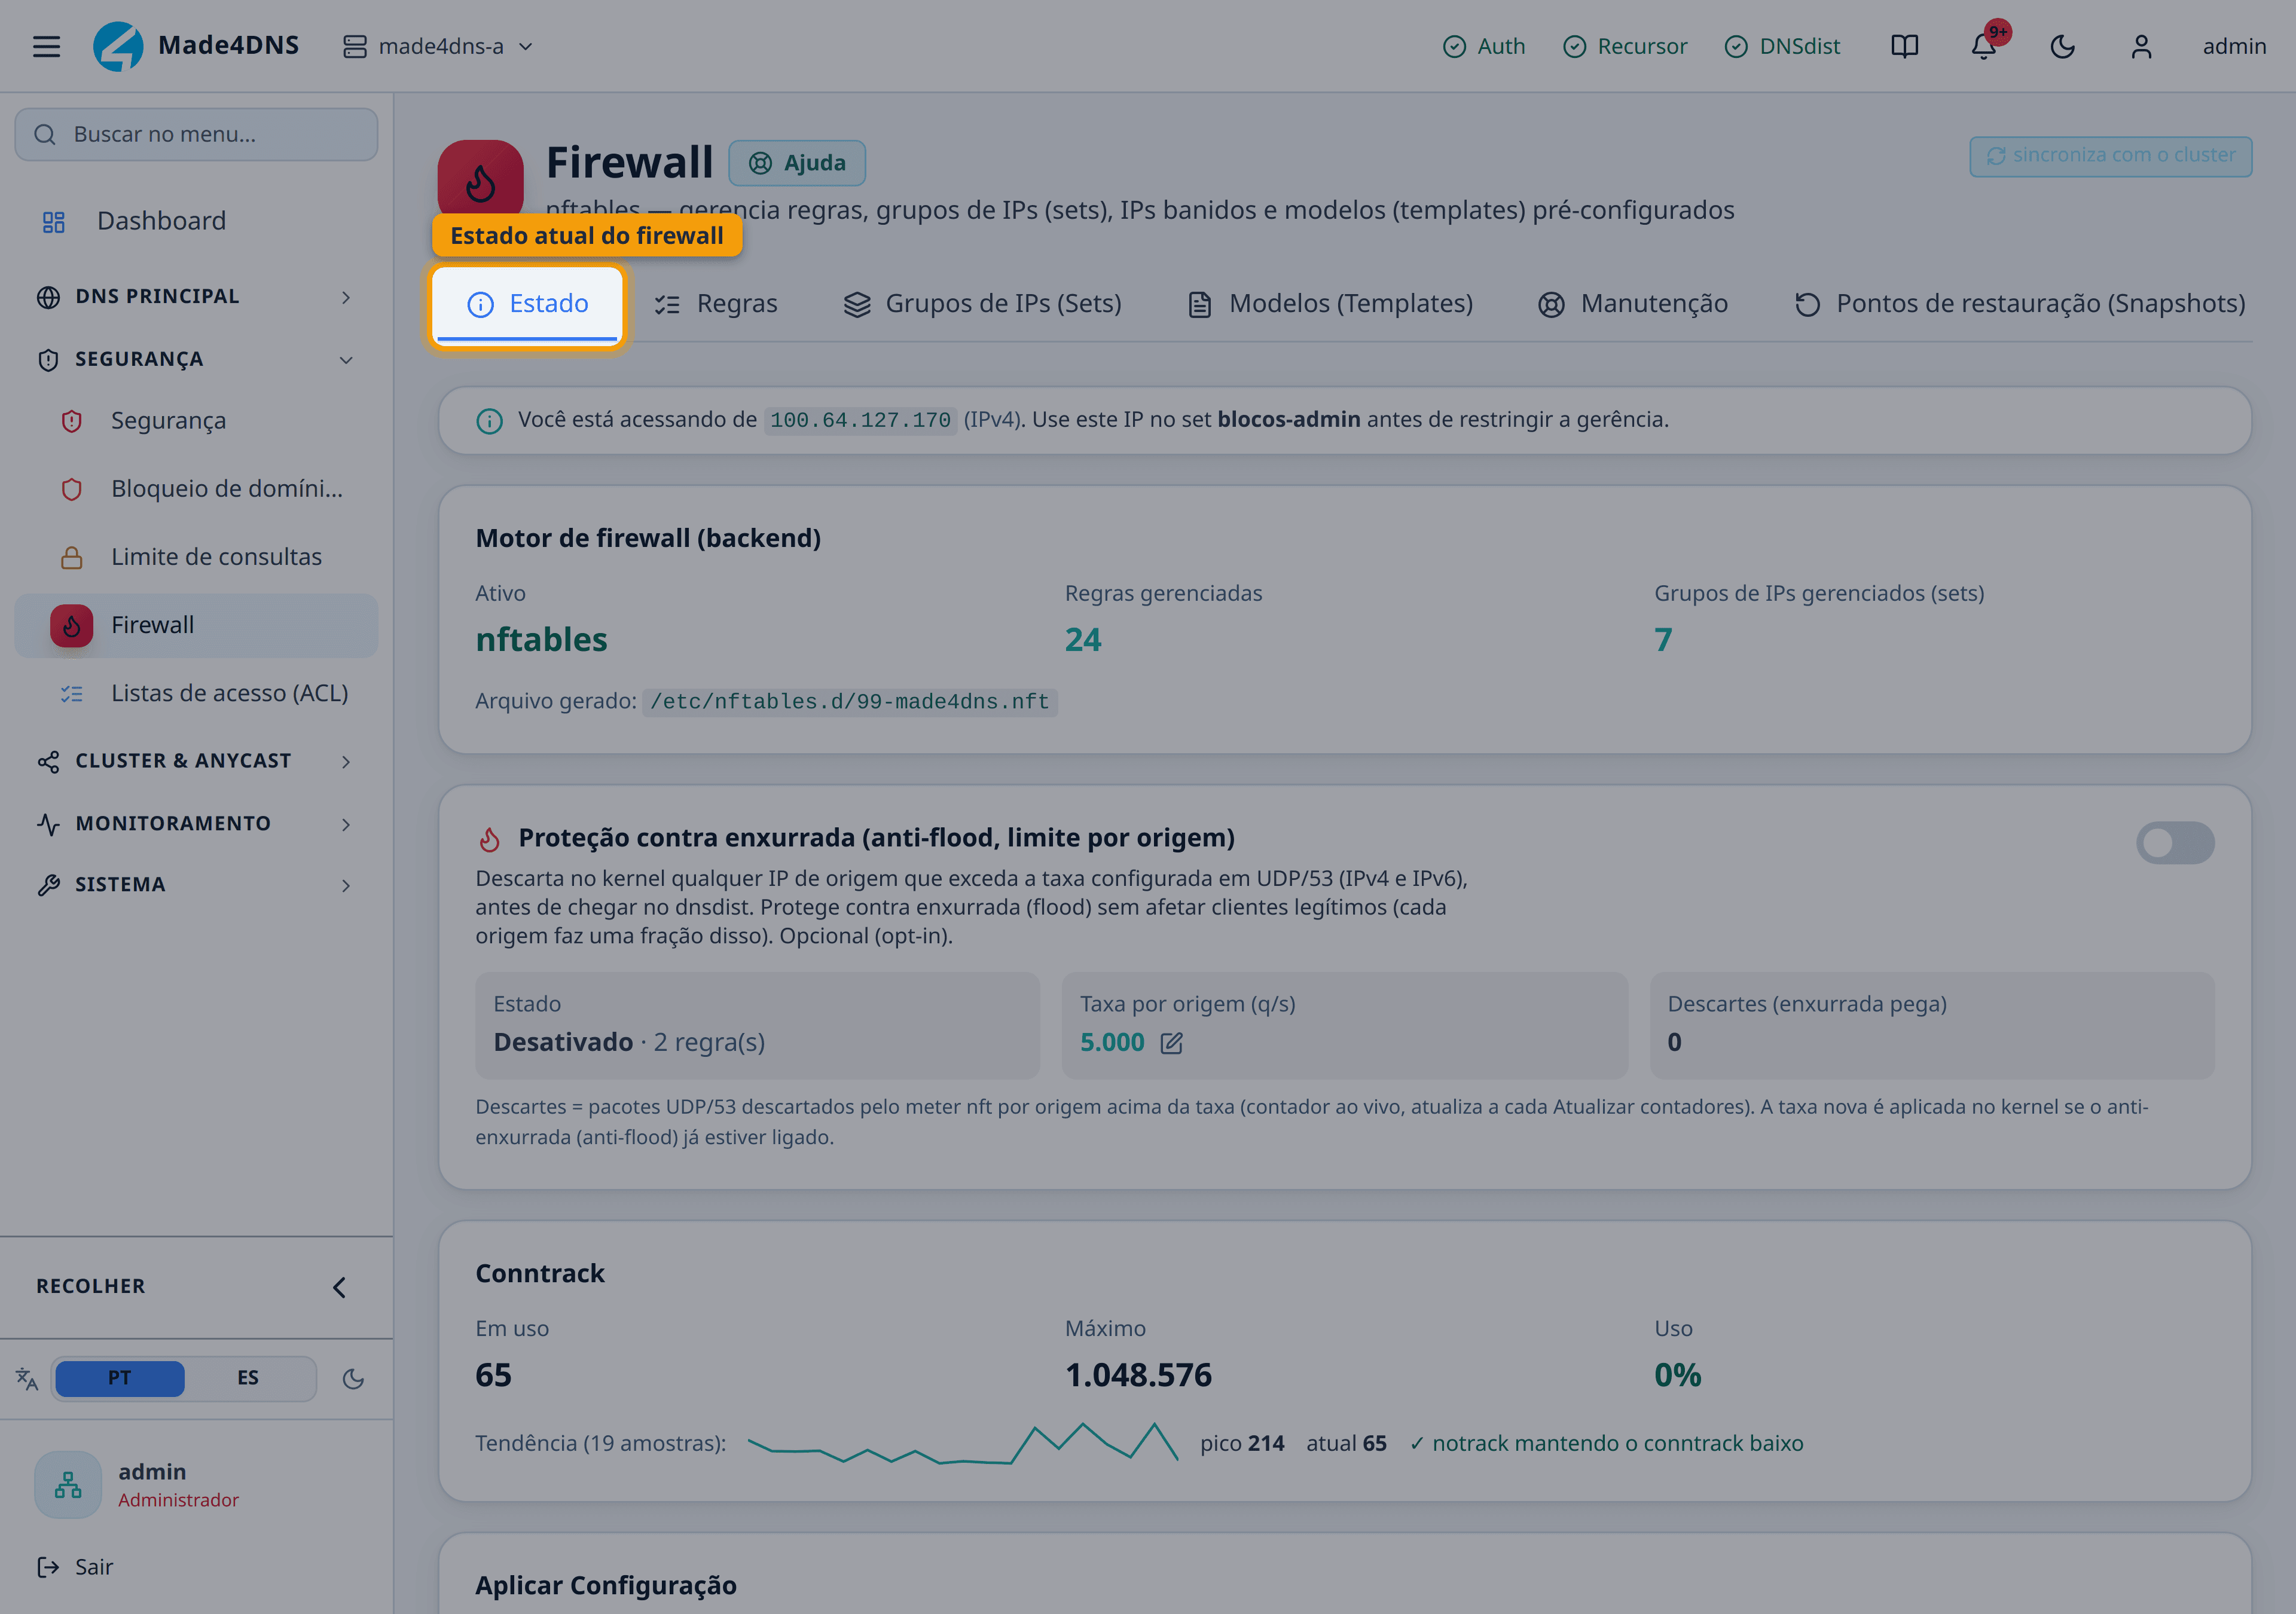Focus the Buscar no menu search field

[196, 134]
